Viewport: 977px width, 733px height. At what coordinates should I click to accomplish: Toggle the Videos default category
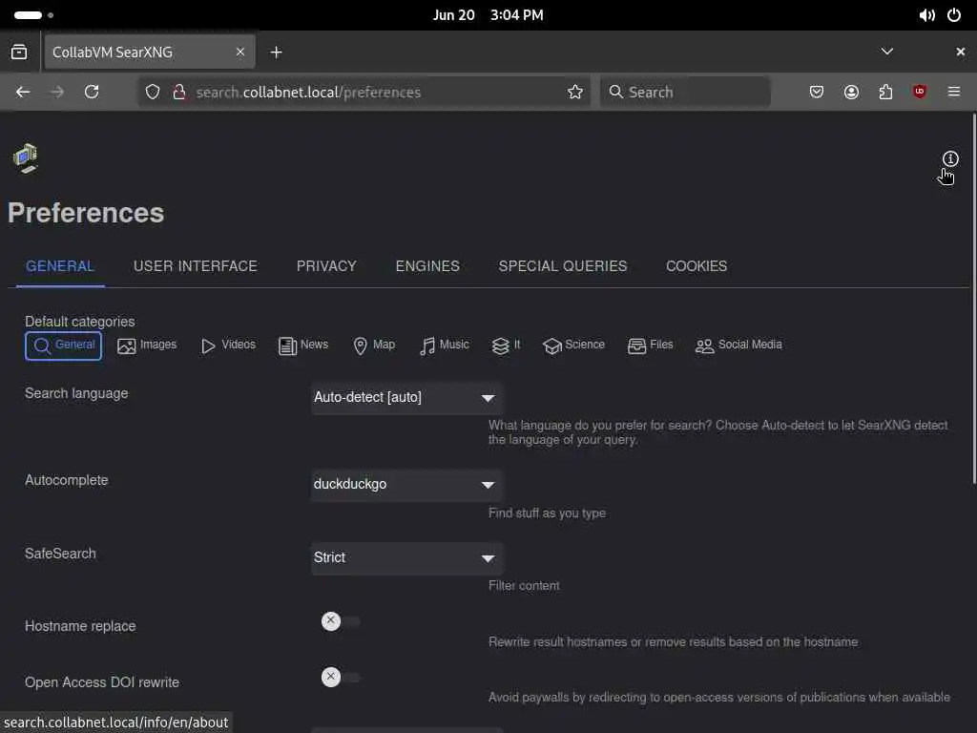point(228,346)
